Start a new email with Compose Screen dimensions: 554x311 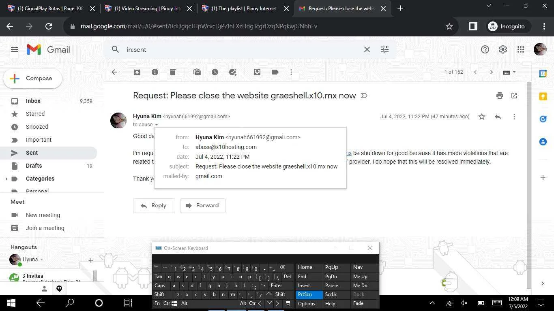(33, 79)
